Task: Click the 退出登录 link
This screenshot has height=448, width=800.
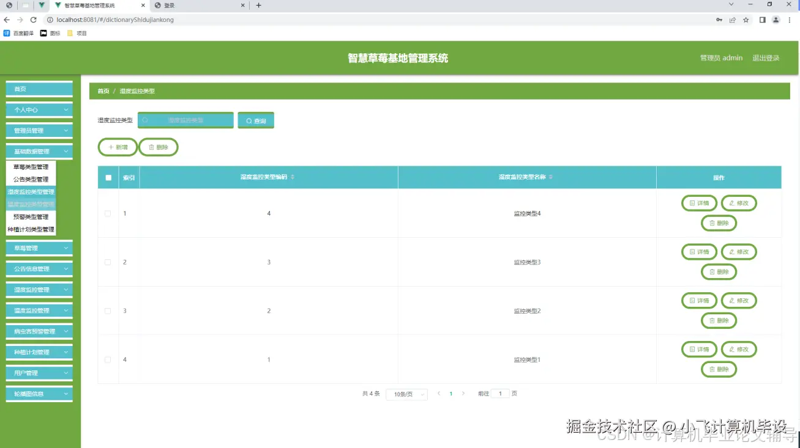Action: pos(766,58)
